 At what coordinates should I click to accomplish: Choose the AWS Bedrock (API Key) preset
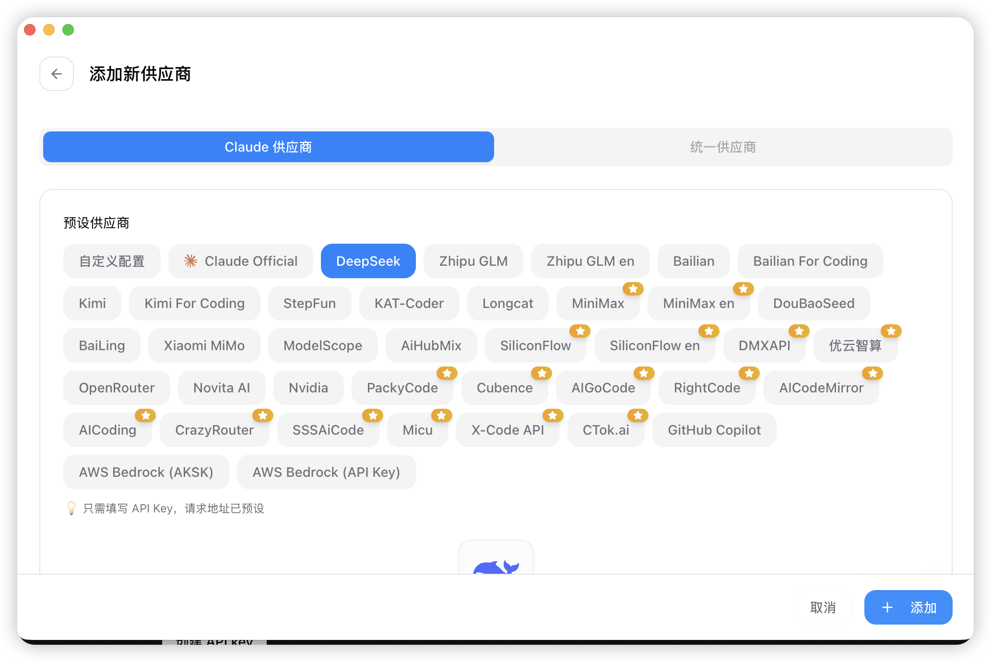click(x=326, y=472)
